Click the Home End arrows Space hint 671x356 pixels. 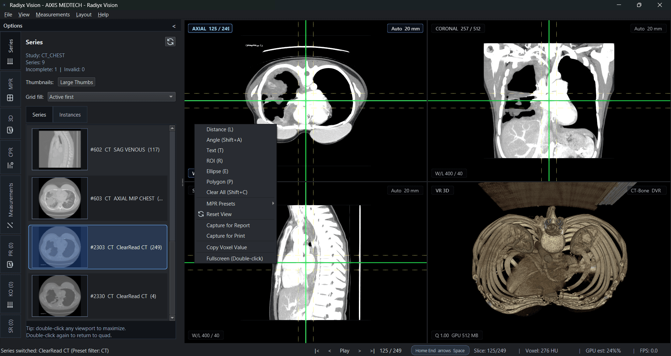tap(440, 351)
